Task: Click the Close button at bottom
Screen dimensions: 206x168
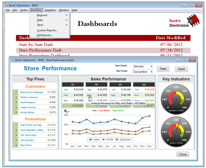Action: pyautogui.click(x=183, y=154)
